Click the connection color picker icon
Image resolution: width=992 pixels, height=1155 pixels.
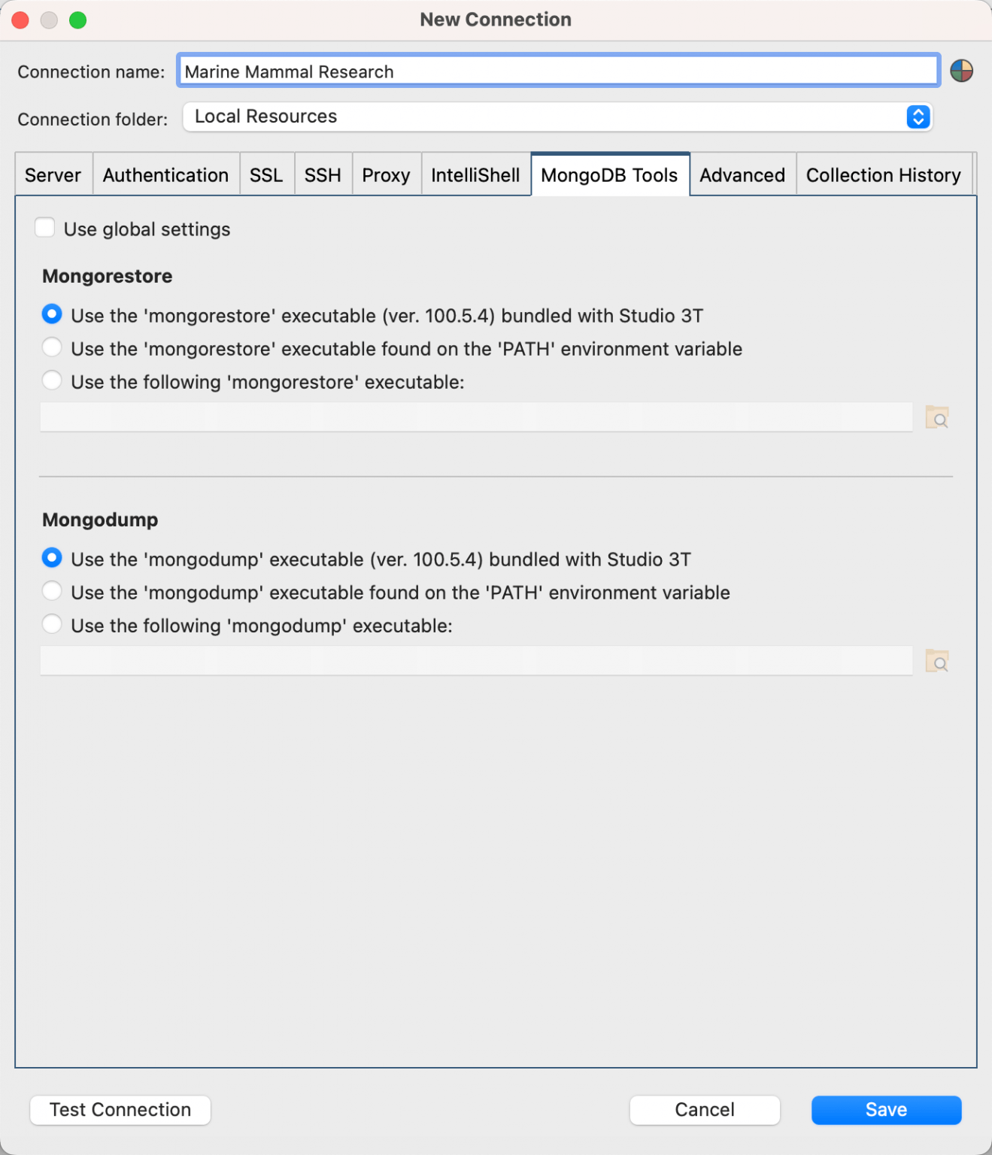963,71
